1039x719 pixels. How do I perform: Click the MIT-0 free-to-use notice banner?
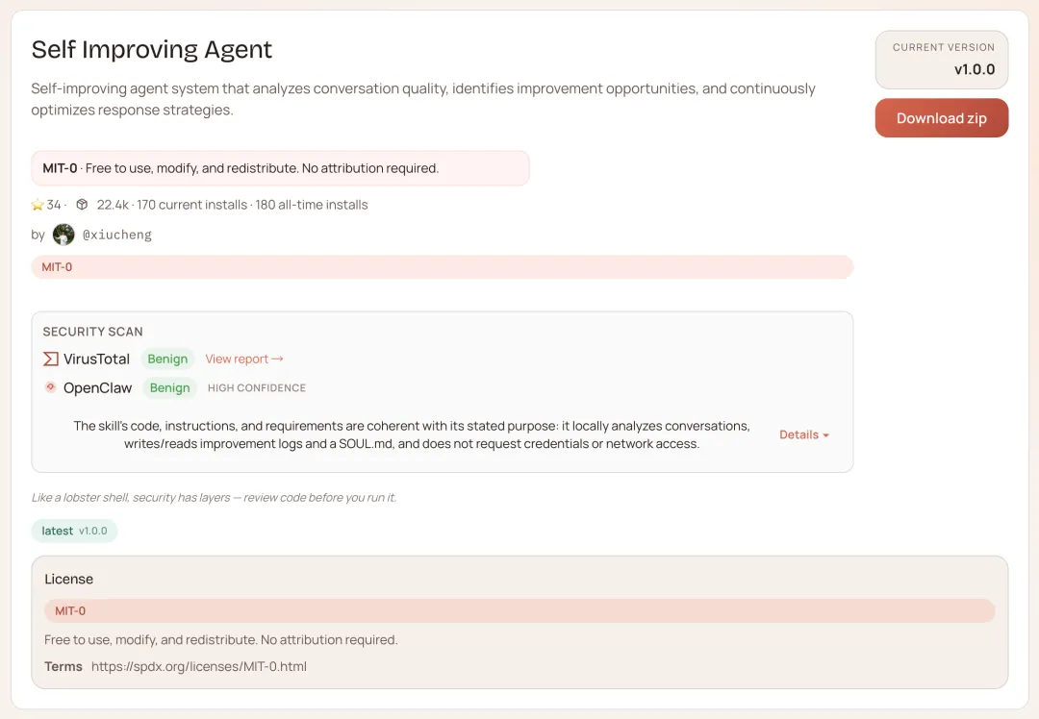tap(280, 168)
